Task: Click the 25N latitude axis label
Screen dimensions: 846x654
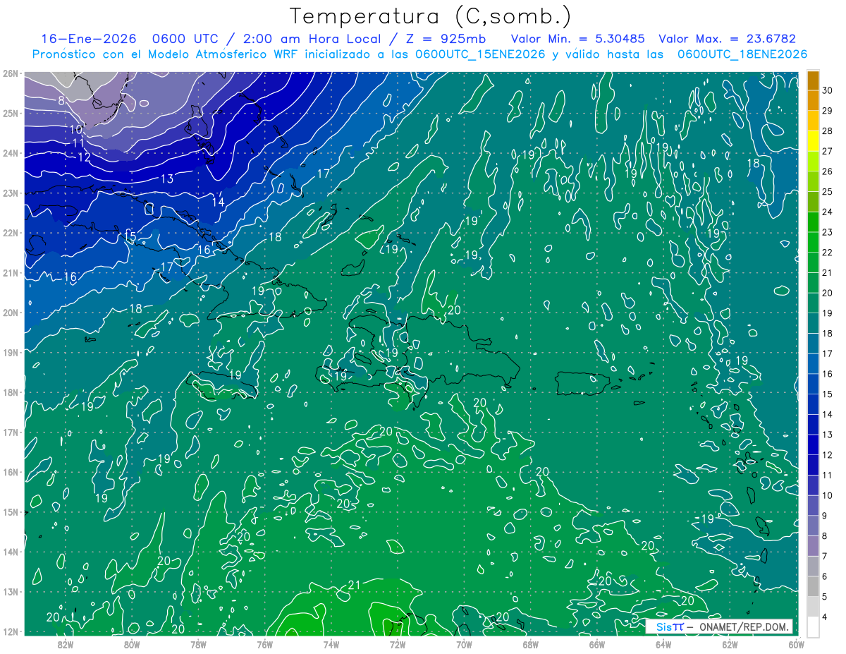Action: pos(10,113)
